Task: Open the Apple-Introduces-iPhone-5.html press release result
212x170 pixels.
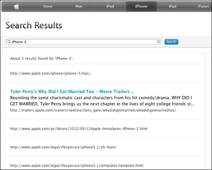Action: point(79,129)
